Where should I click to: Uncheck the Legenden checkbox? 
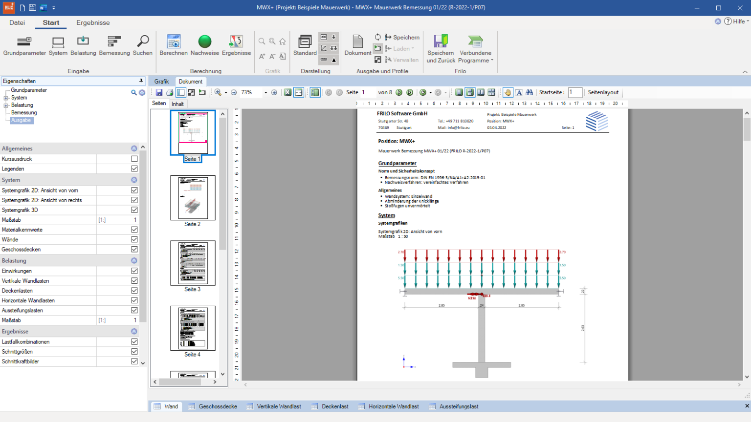(x=134, y=169)
